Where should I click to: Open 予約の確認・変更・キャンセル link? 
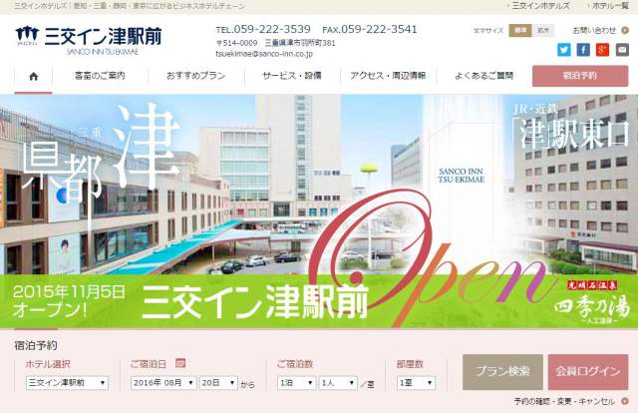point(564,402)
